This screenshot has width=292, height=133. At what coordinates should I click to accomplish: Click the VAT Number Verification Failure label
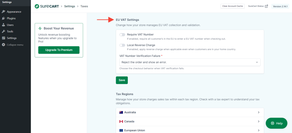tap(140, 56)
